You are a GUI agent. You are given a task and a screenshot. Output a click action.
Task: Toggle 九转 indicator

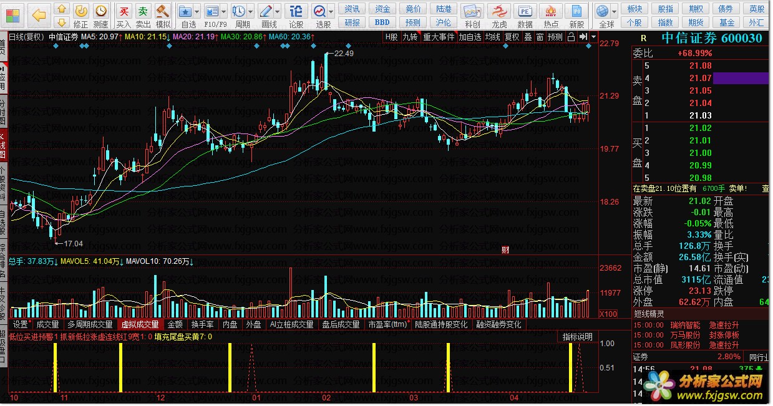tap(410, 37)
